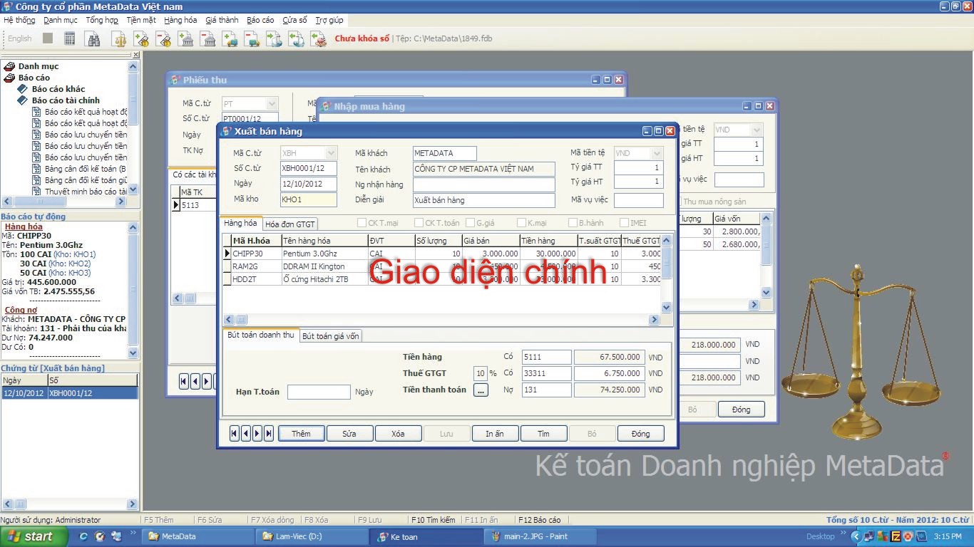The image size is (974, 547).
Task: Click the Thêm button
Action: (x=301, y=434)
